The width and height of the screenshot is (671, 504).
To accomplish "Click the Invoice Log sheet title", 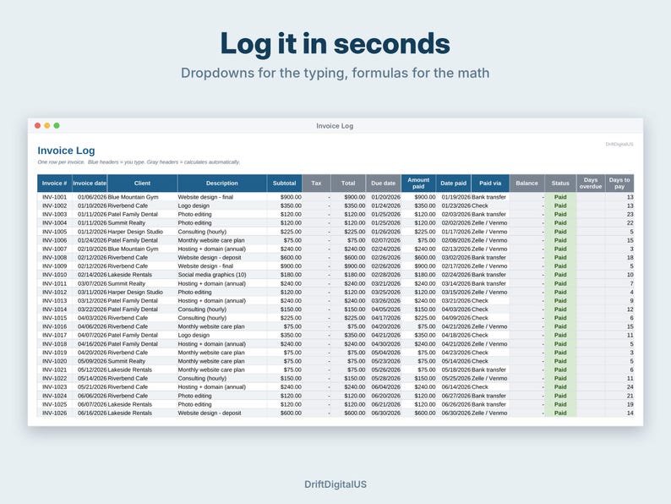I will (x=66, y=151).
